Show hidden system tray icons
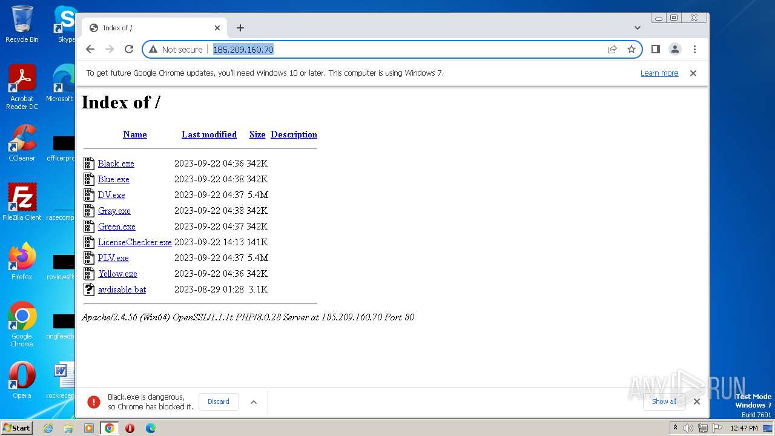 pyautogui.click(x=676, y=428)
